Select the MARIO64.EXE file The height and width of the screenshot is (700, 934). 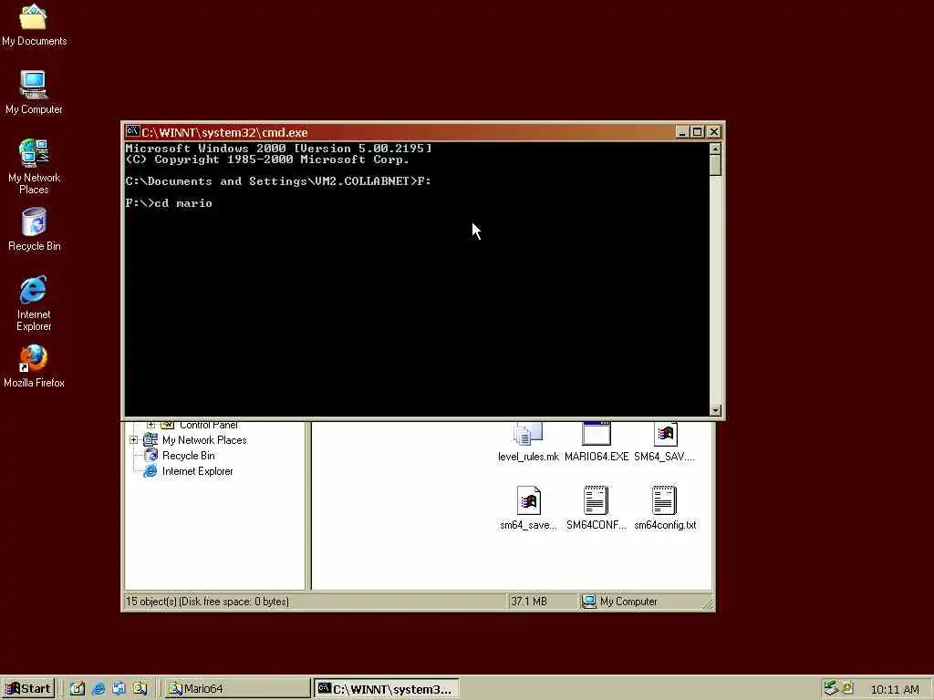(597, 443)
